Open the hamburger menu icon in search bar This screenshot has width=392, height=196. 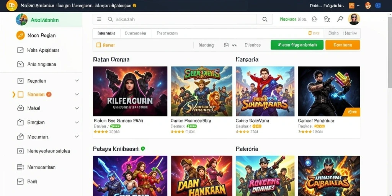[x=99, y=19]
